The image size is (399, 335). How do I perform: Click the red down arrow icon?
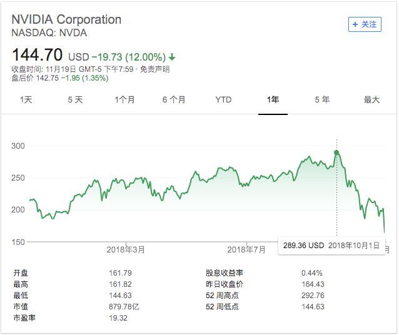tap(172, 57)
